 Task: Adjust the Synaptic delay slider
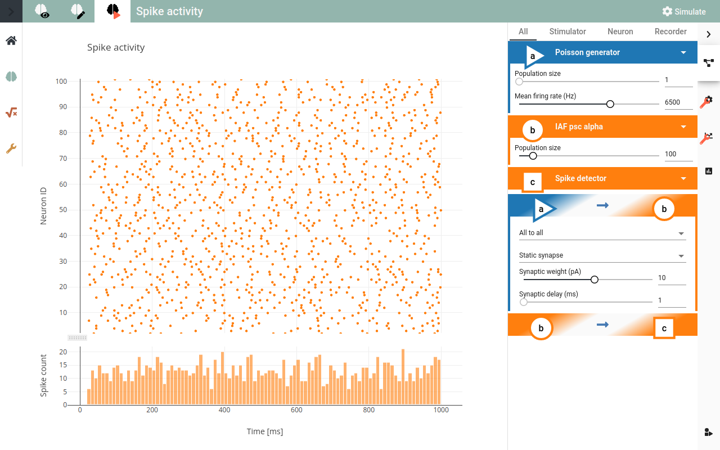point(586,301)
